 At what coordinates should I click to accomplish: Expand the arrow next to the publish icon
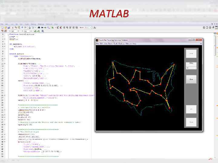pos(35,27)
